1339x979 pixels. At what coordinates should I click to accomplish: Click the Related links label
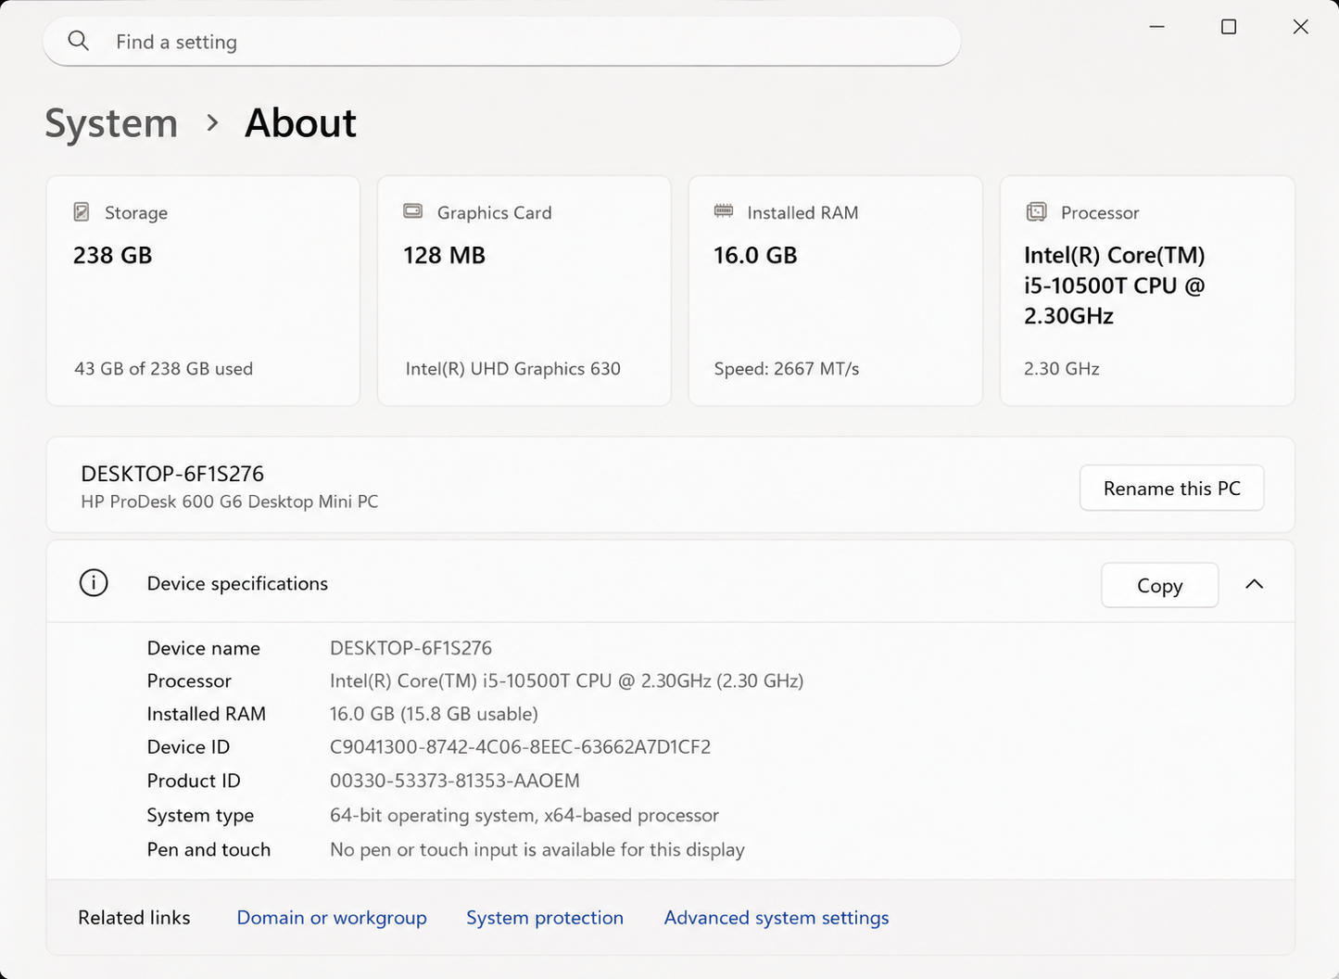134,918
